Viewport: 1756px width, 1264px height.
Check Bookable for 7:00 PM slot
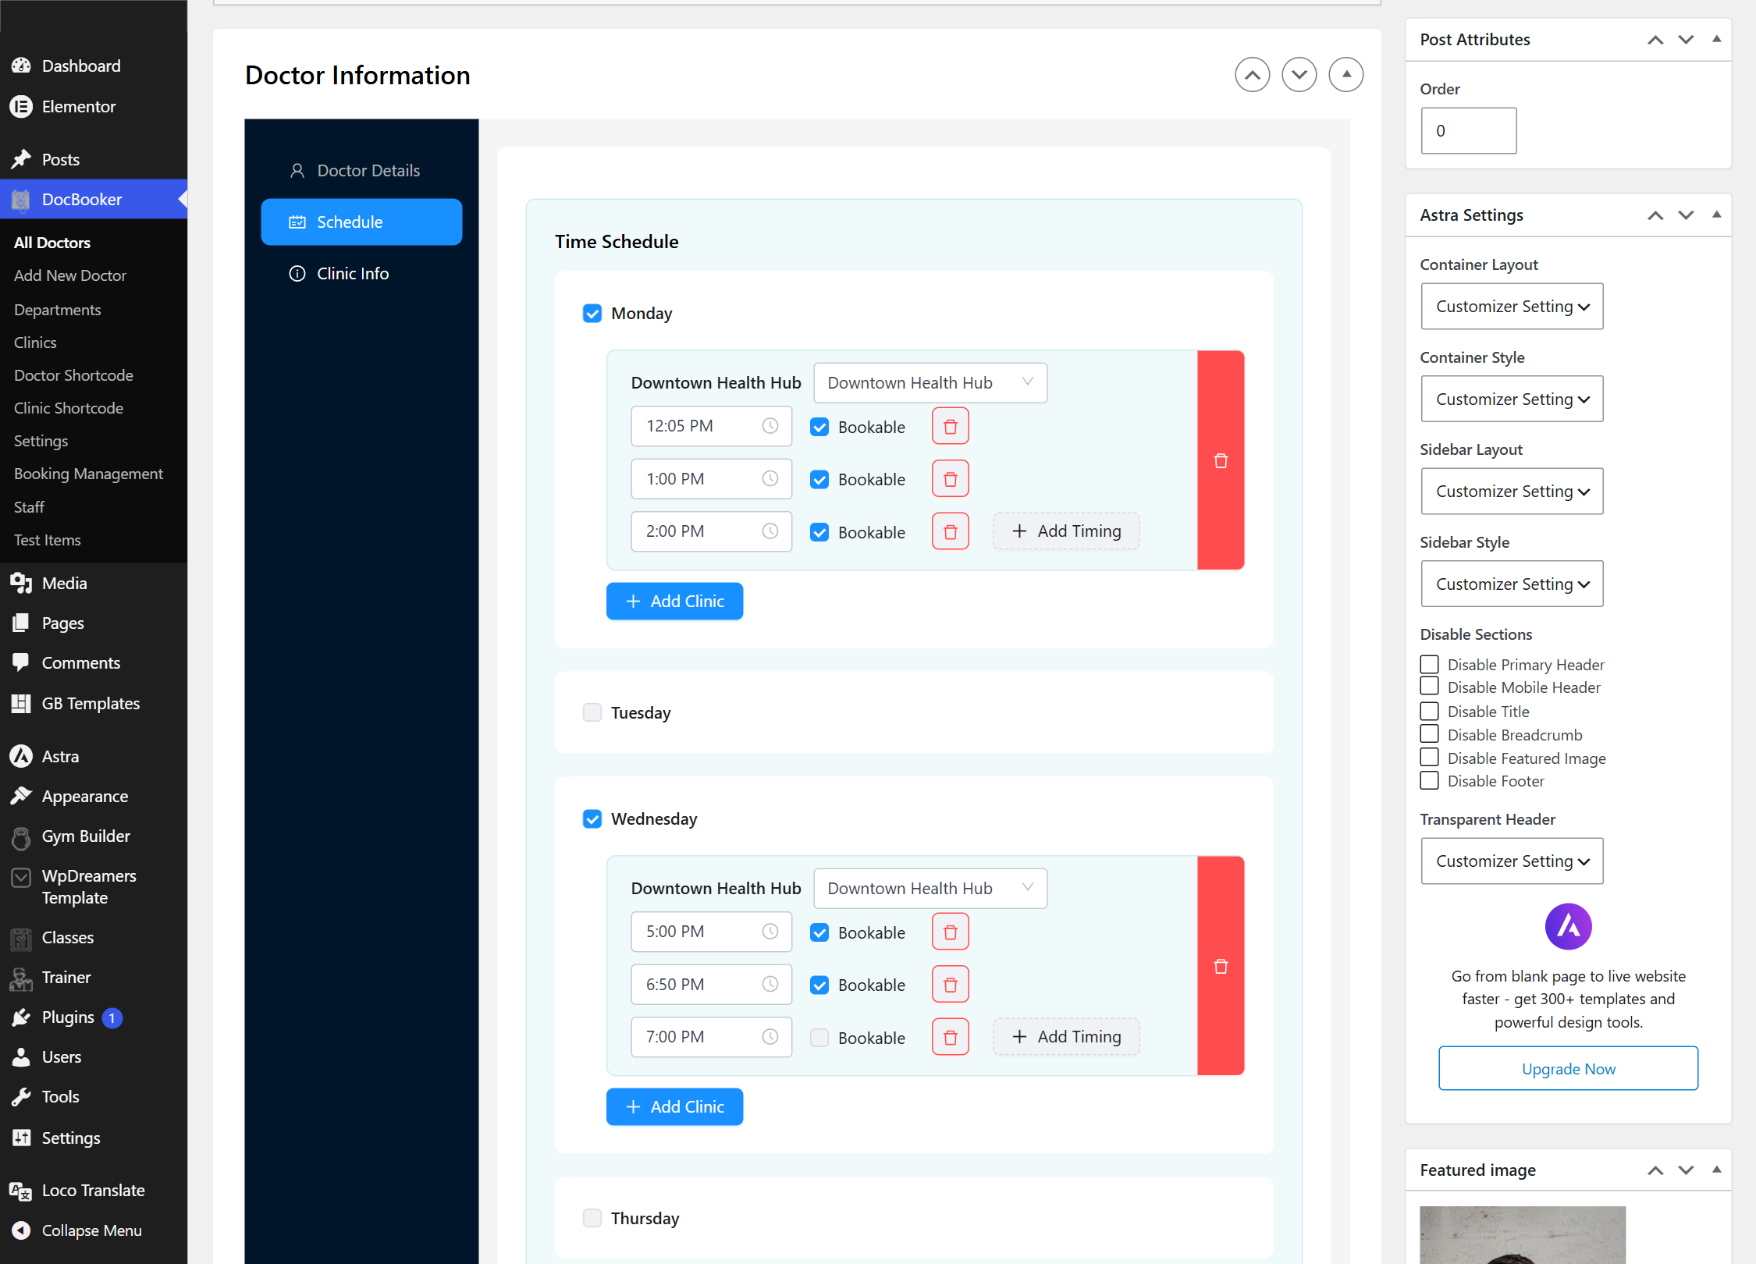[x=819, y=1038]
